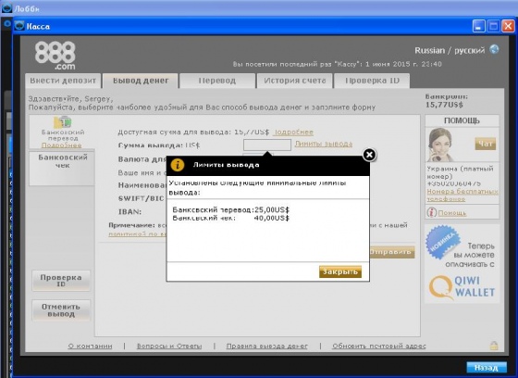Click the globe language icon
Image resolution: width=518 pixels, height=378 pixels.
click(494, 49)
